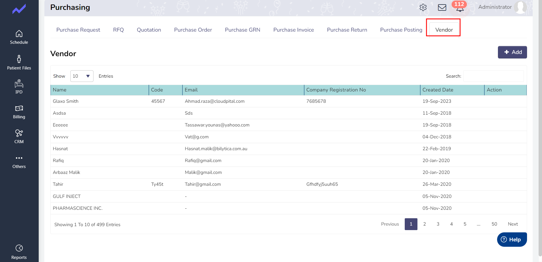Add a new vendor
This screenshot has height=262, width=542.
[x=512, y=52]
